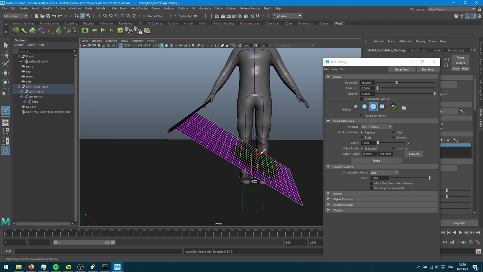483x272 pixels.
Task: Pick the Lasso select tool
Action: [x=6, y=54]
